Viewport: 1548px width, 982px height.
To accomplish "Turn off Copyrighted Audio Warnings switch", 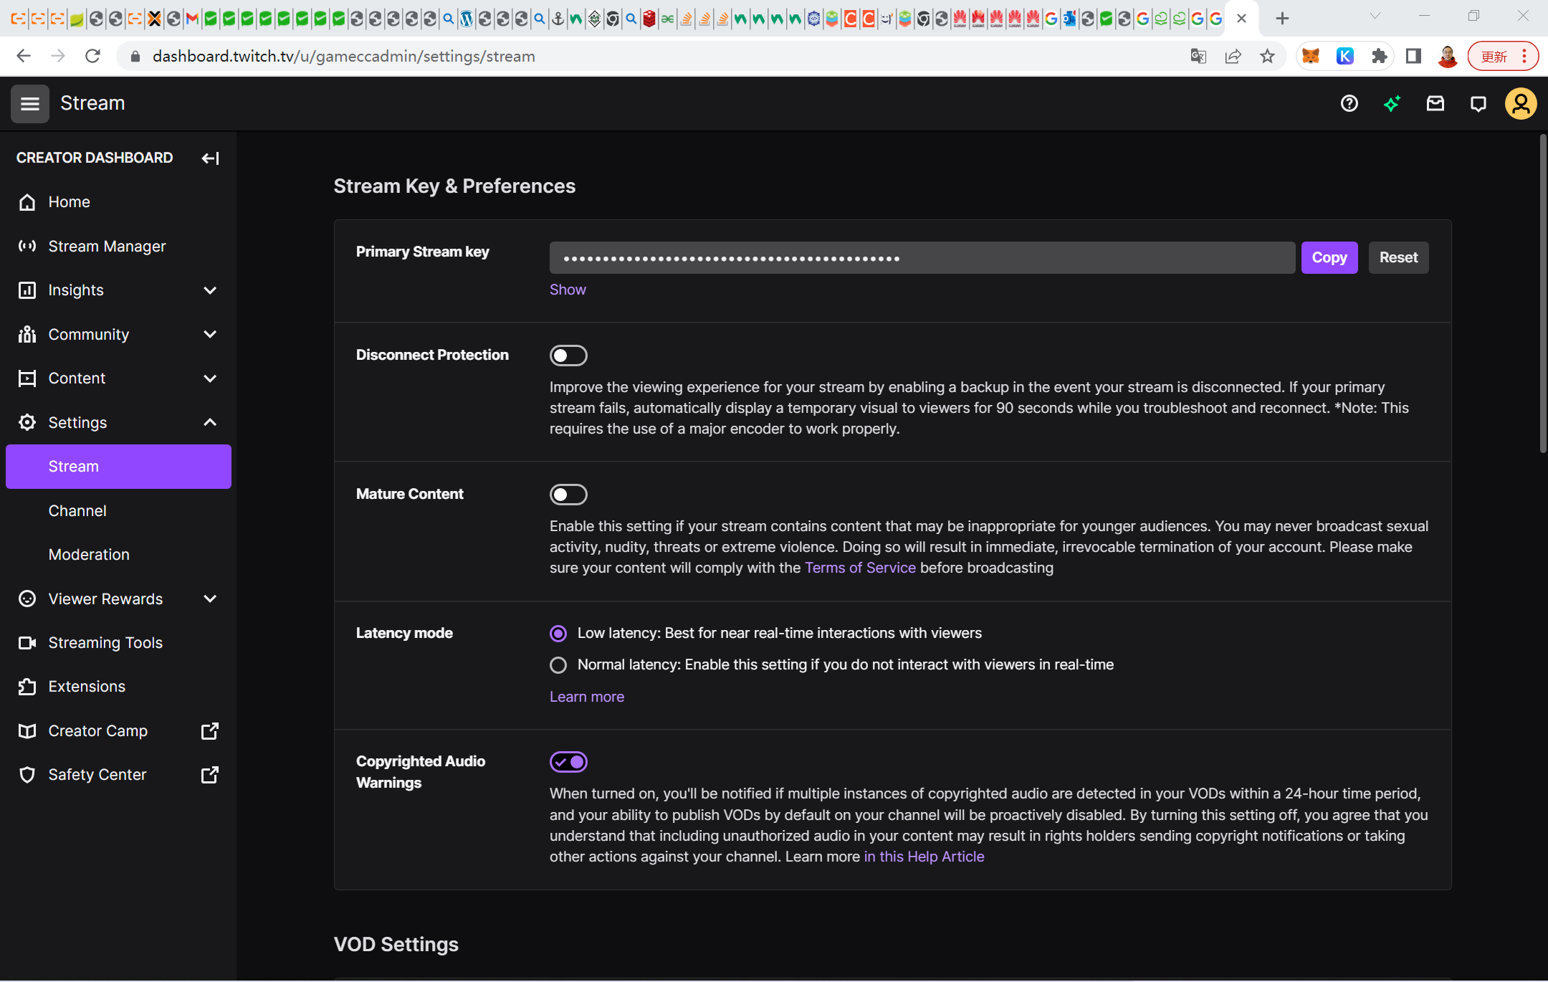I will coord(568,762).
